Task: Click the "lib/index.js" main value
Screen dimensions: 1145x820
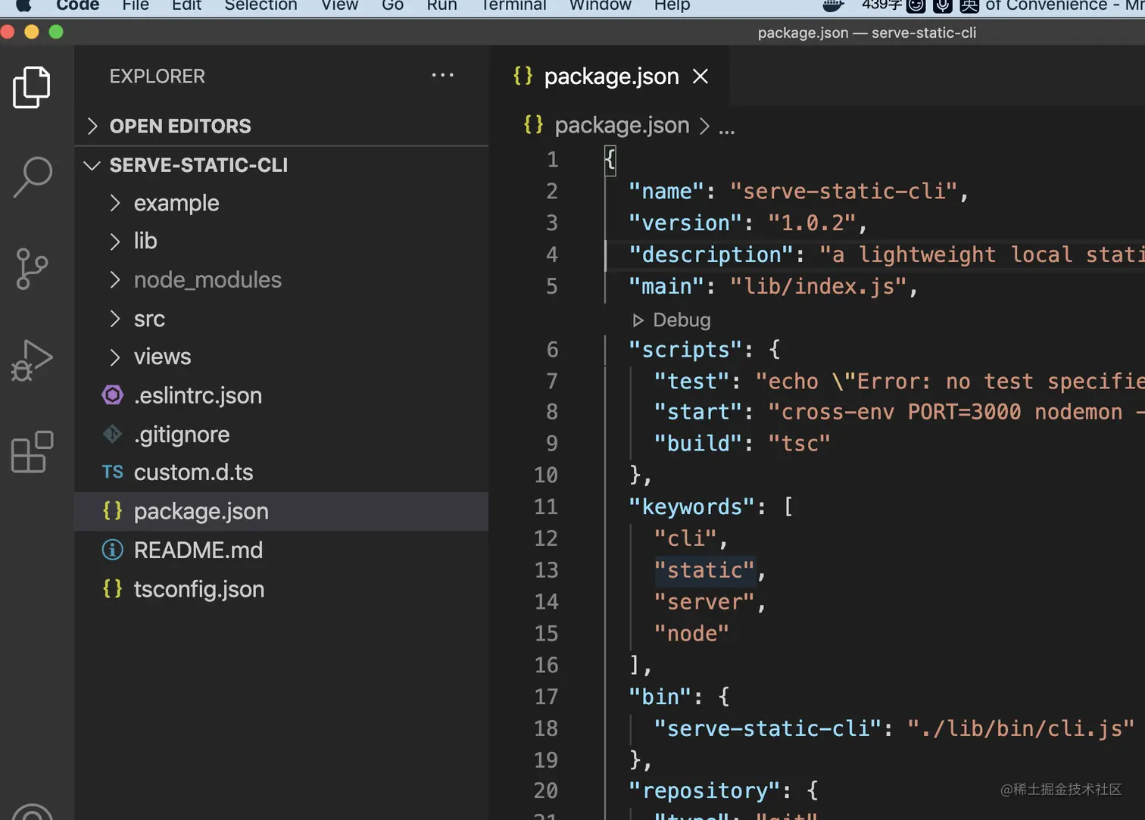Action: pyautogui.click(x=818, y=286)
